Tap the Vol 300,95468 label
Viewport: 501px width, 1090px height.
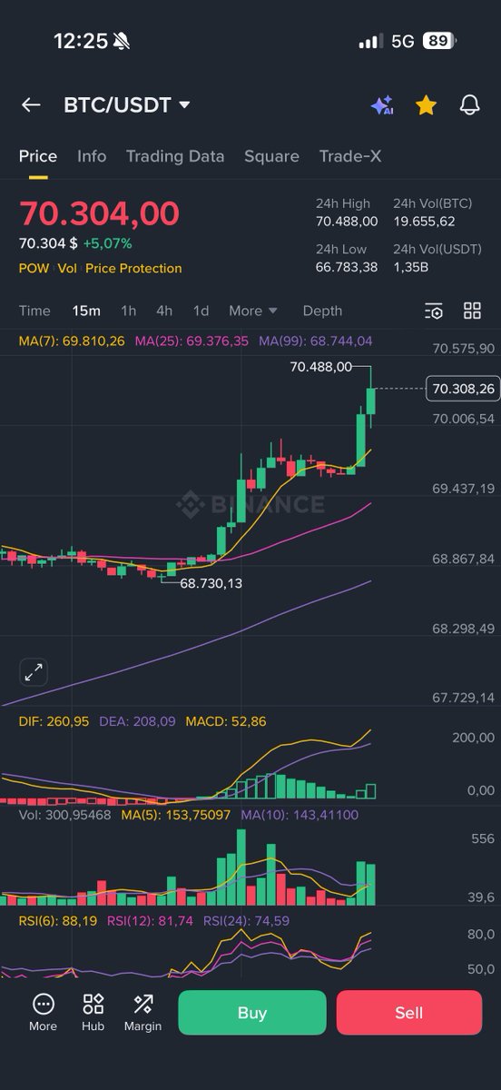pyautogui.click(x=64, y=815)
